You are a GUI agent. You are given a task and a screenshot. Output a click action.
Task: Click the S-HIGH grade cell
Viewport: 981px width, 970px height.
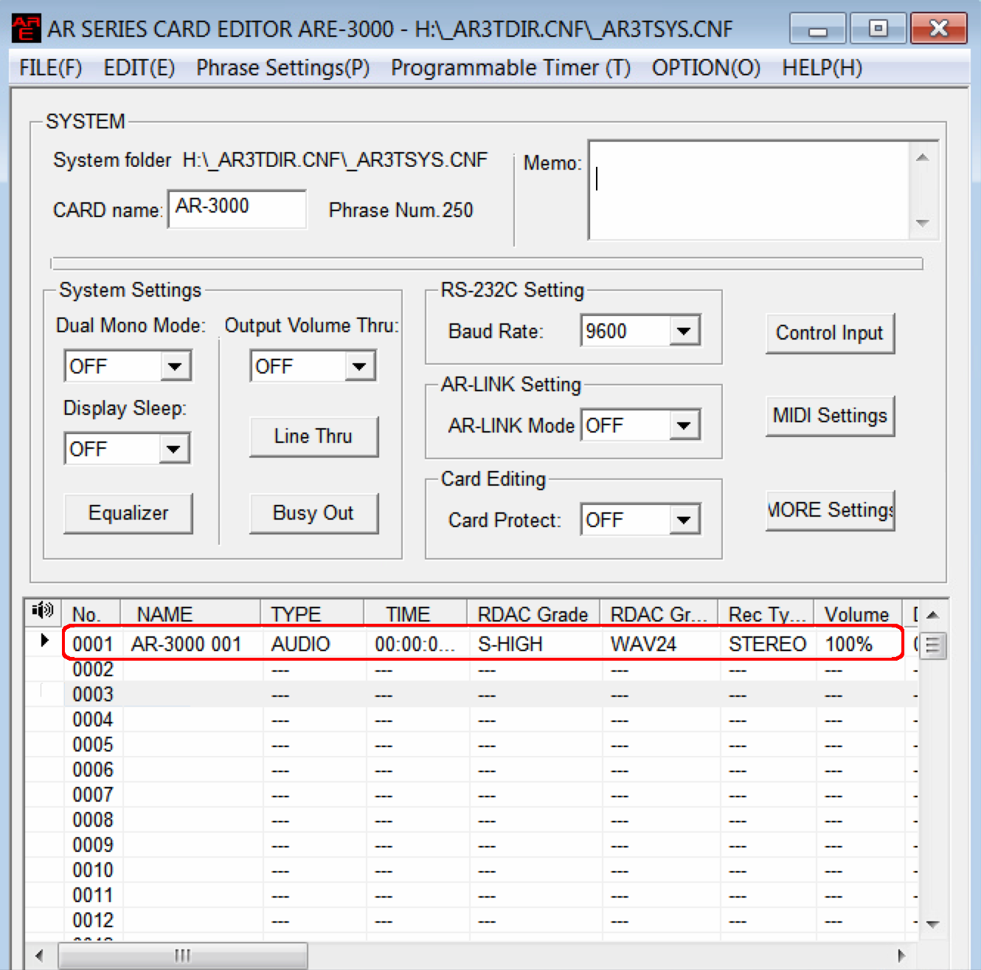[510, 644]
